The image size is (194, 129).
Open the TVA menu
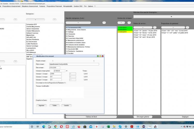[85, 6]
